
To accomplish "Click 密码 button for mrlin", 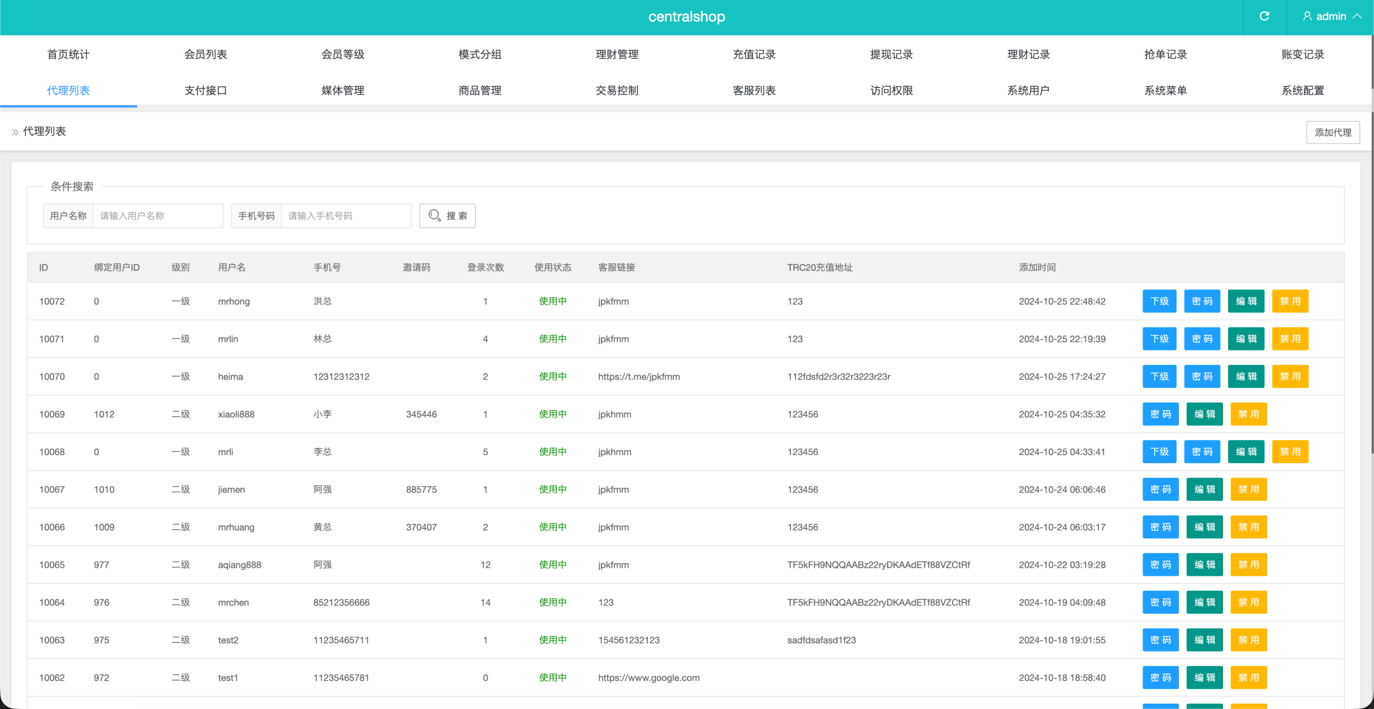I will [x=1202, y=339].
